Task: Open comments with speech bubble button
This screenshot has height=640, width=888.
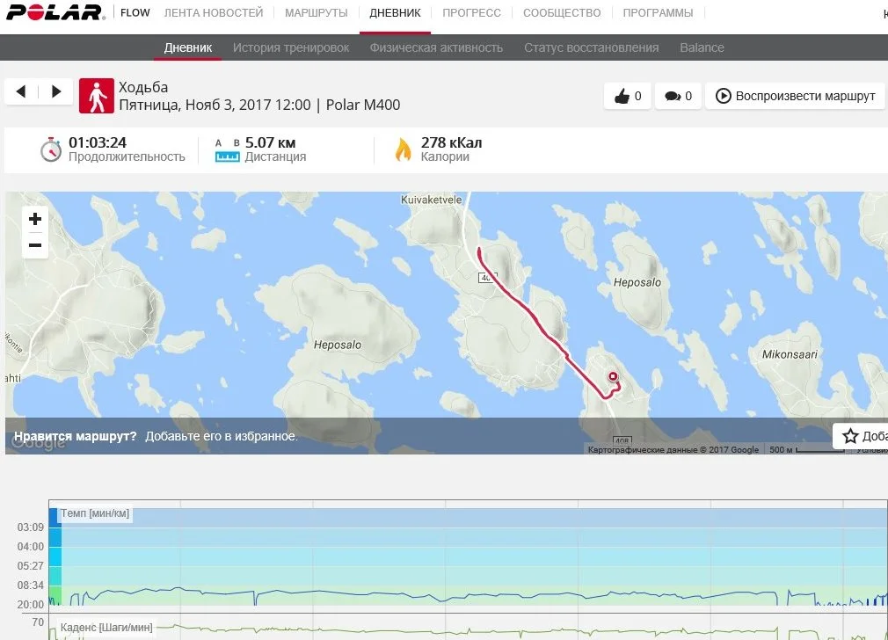Action: click(x=678, y=96)
